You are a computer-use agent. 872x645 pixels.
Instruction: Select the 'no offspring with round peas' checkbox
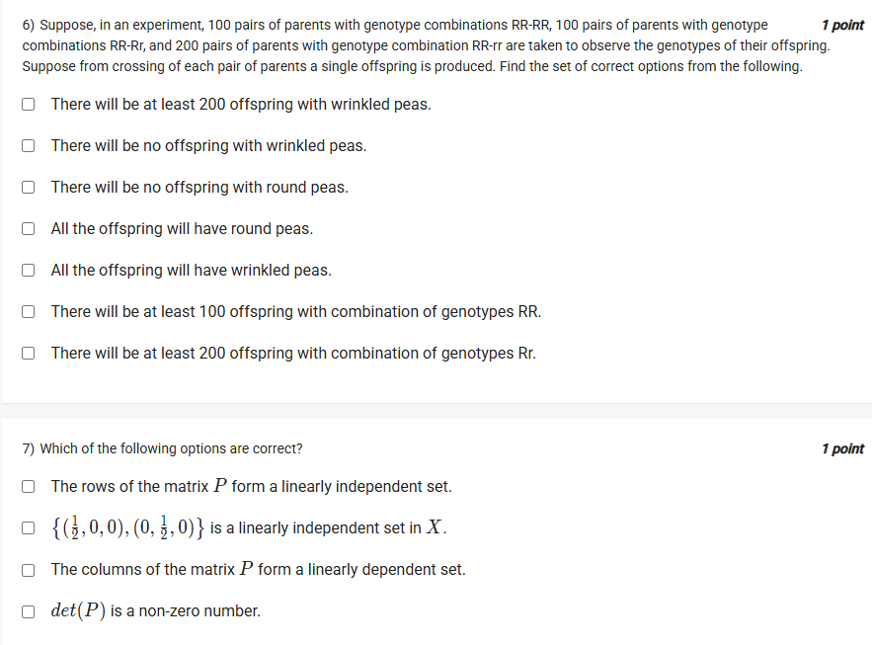point(30,187)
